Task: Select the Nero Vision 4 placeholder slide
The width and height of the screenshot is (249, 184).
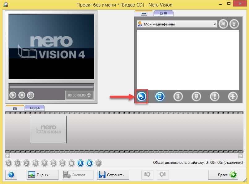Action: [x=49, y=129]
